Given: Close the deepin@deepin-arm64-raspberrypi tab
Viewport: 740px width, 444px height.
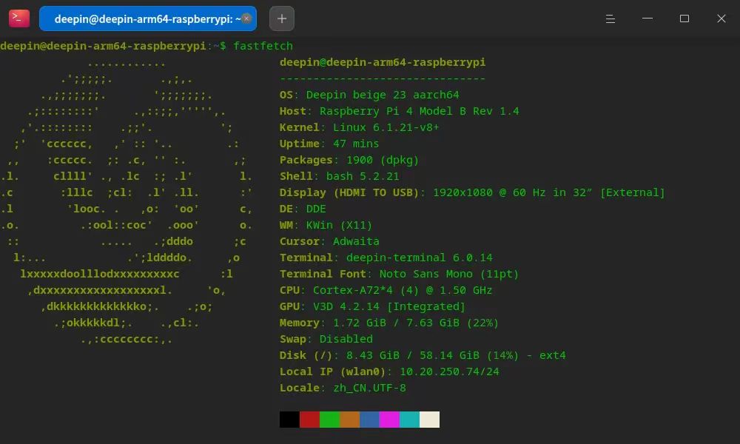Looking at the screenshot, I should [x=246, y=19].
